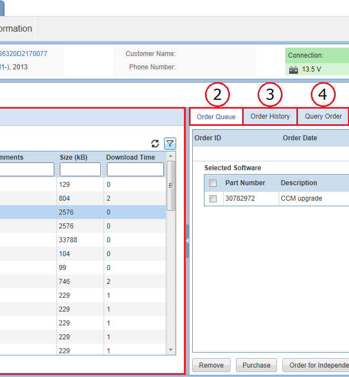Collapse the panel using the splitter arrow
The width and height of the screenshot is (349, 377).
pyautogui.click(x=187, y=241)
